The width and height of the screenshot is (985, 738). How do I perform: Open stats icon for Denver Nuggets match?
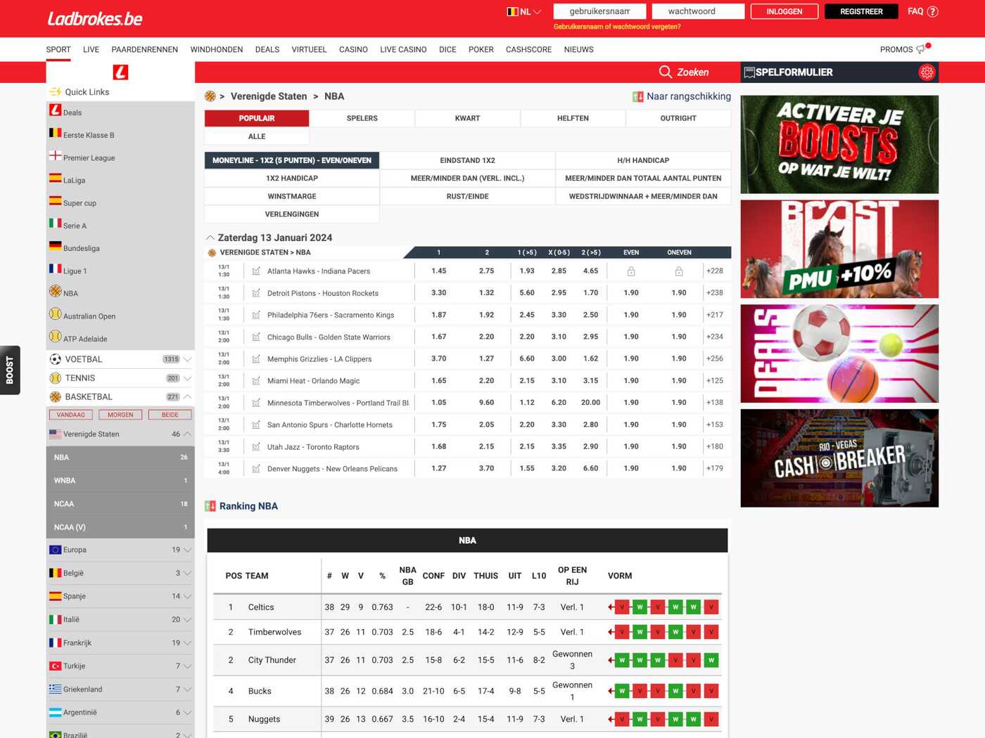click(256, 469)
